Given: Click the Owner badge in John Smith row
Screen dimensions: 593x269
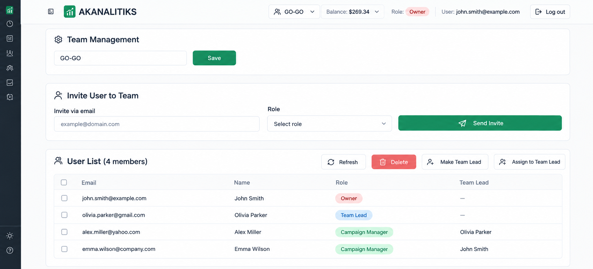Looking at the screenshot, I should (x=349, y=198).
